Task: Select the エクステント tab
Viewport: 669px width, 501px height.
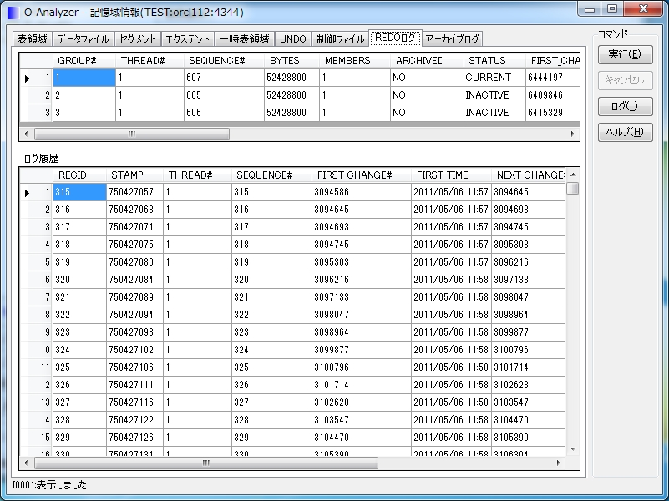Action: (187, 38)
